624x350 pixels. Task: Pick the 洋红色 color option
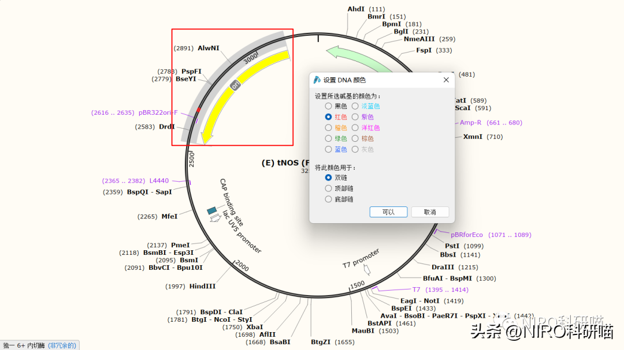355,128
